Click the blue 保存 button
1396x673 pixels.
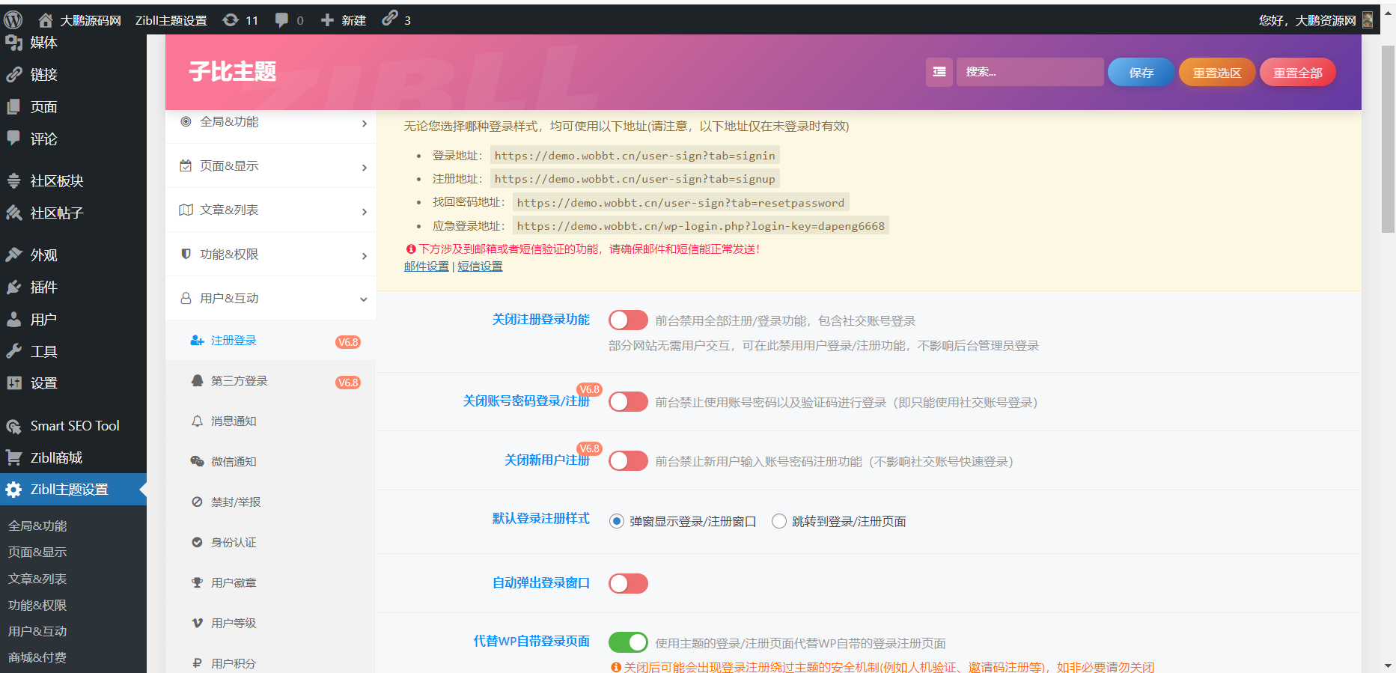click(x=1141, y=73)
